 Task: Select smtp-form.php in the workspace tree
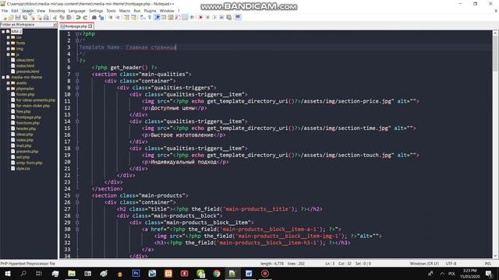point(30,163)
